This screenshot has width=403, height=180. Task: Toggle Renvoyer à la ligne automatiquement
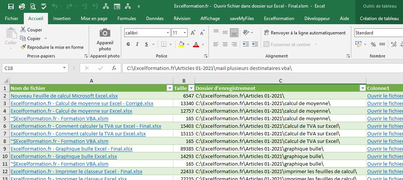click(x=305, y=33)
